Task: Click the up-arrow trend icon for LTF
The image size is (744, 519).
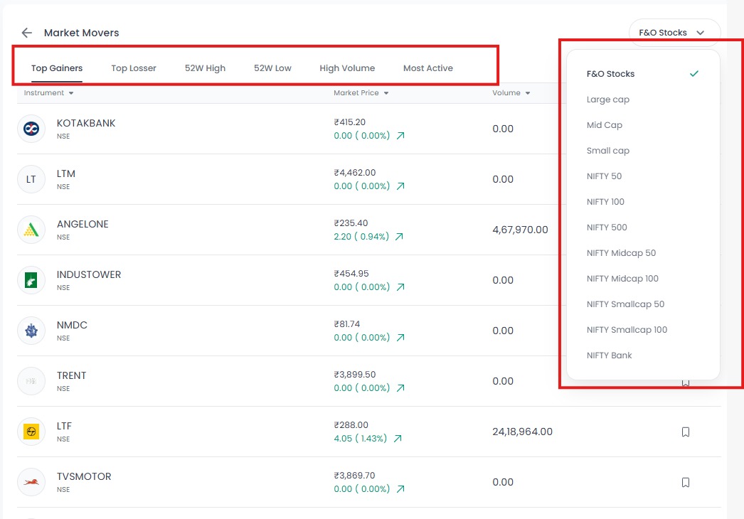Action: pyautogui.click(x=398, y=439)
